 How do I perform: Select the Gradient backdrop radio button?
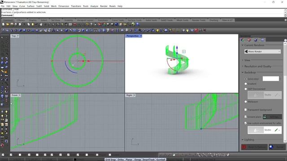(246, 84)
